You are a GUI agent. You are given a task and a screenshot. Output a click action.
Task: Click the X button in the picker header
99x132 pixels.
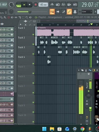(x=25, y=25)
